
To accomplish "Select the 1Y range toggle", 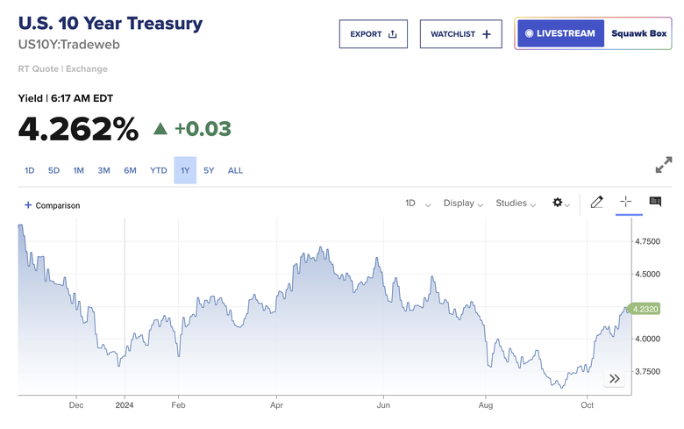I will click(185, 170).
